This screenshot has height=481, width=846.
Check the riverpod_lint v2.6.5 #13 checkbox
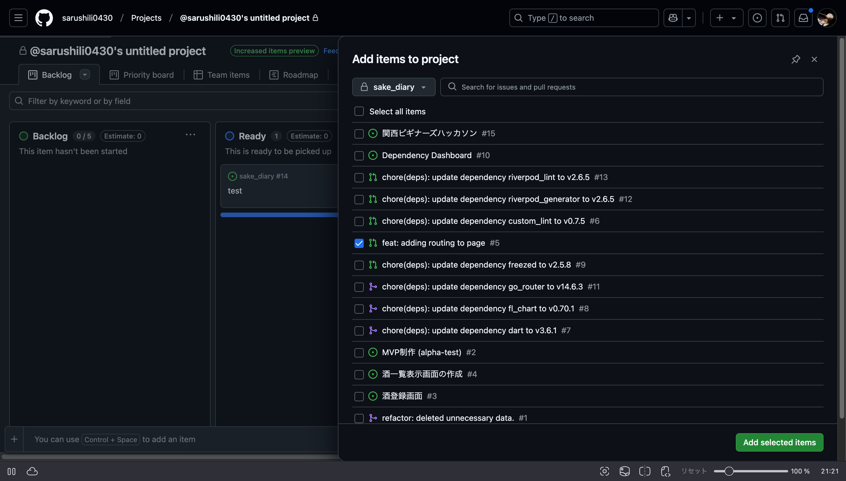click(359, 177)
